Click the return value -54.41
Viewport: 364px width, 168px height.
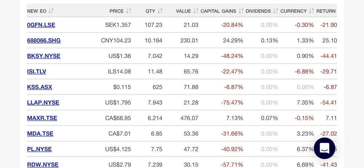(x=329, y=102)
